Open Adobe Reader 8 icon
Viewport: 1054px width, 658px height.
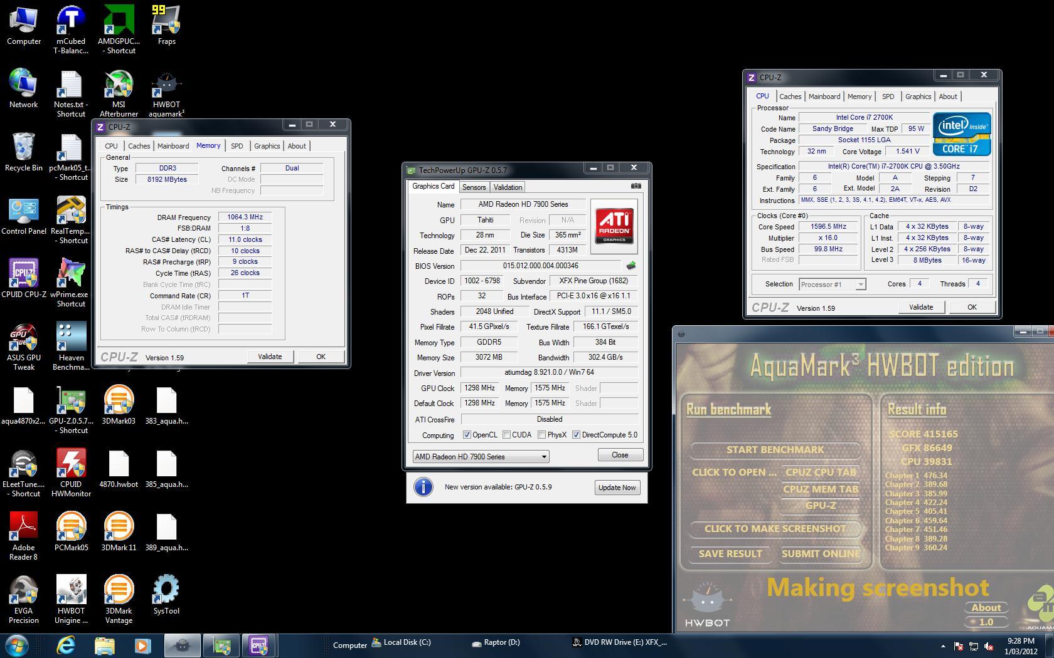point(24,536)
